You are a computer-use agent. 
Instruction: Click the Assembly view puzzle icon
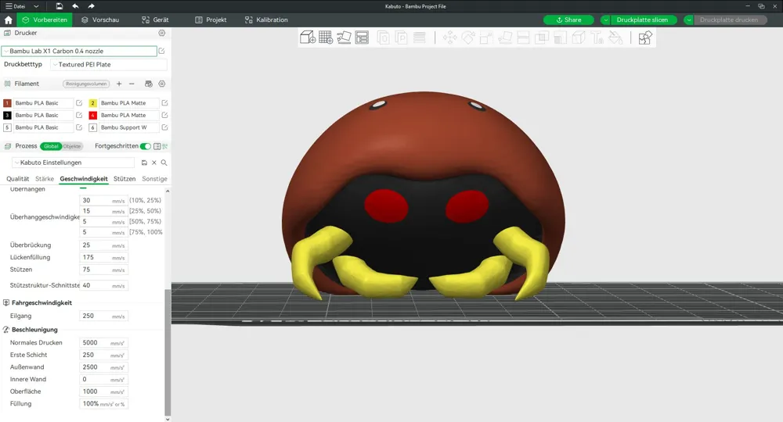click(644, 38)
